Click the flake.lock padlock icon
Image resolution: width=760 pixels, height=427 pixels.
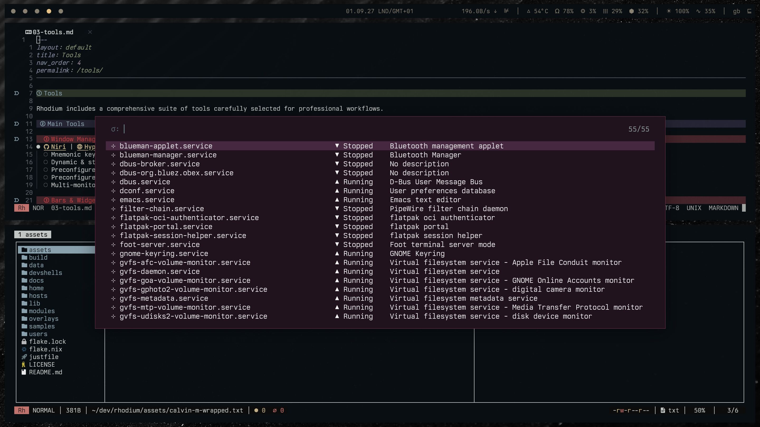[24, 342]
